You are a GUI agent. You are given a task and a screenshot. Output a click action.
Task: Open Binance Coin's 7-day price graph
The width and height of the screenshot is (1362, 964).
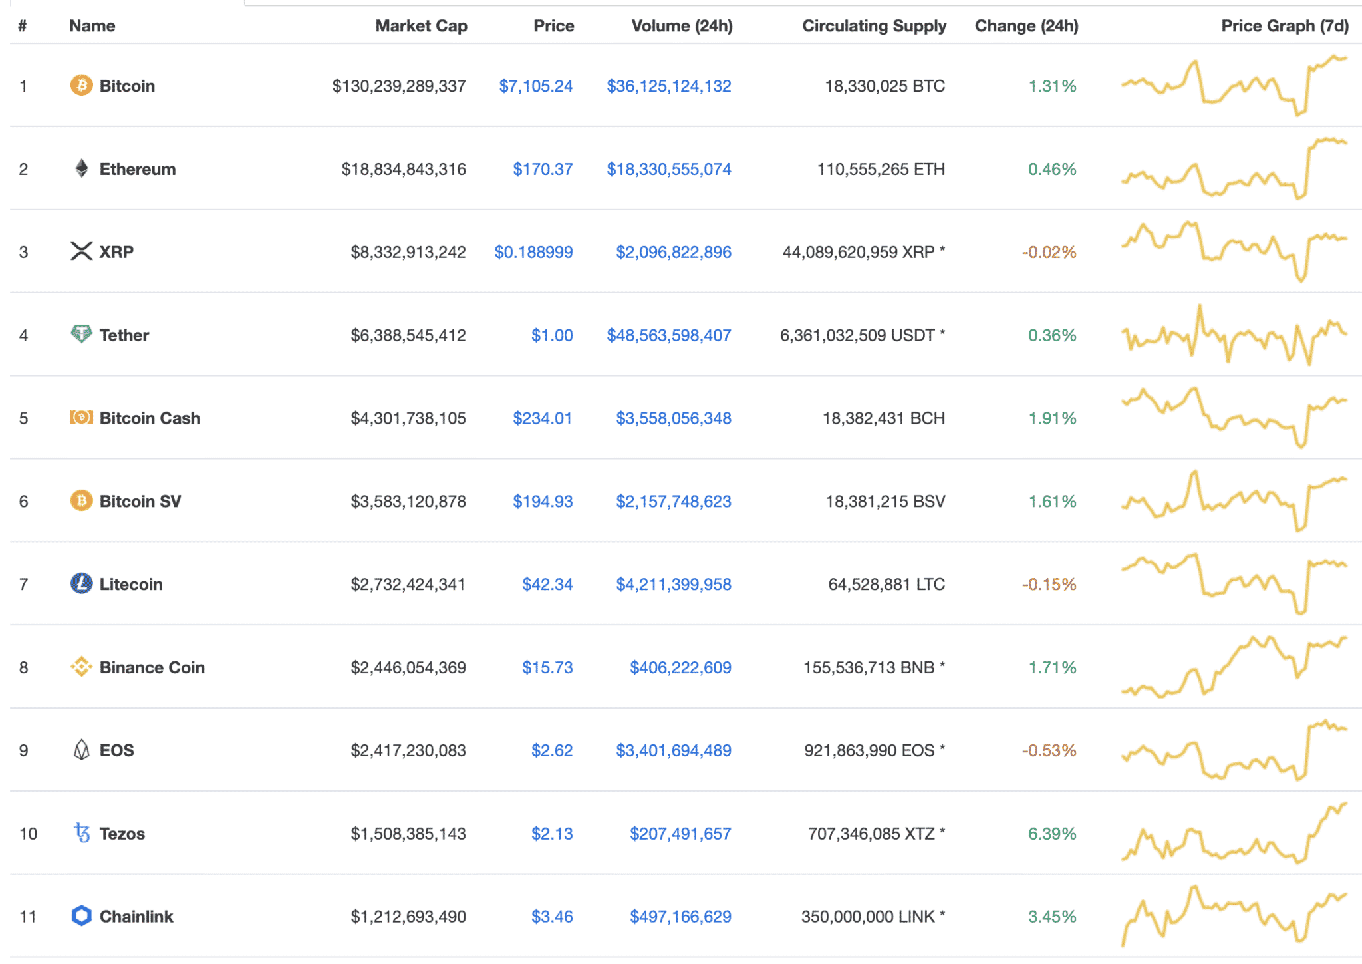click(x=1234, y=667)
